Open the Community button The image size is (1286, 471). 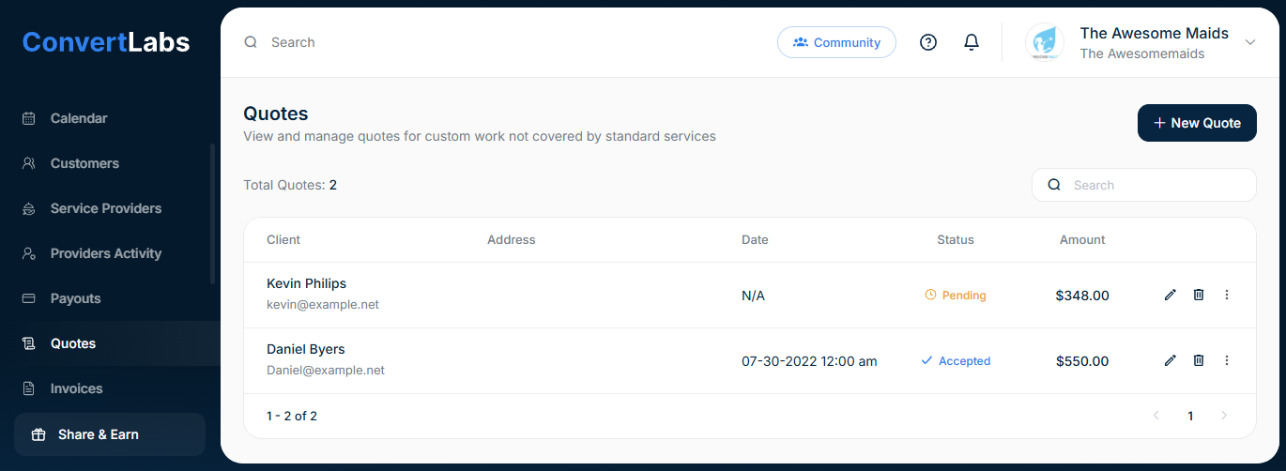[836, 42]
